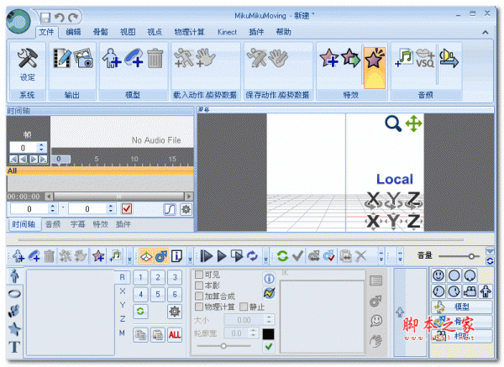The image size is (504, 367).
Task: Toggle the highlighted sparkle star effect icon
Action: pos(375,67)
